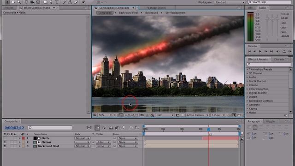Select the Rotation tool
The height and width of the screenshot is (166, 295).
pyautogui.click(x=26, y=2)
